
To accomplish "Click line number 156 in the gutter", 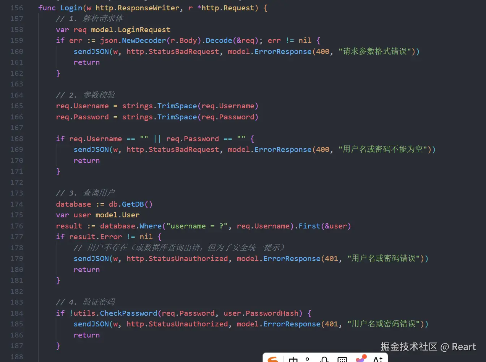I will coord(16,8).
